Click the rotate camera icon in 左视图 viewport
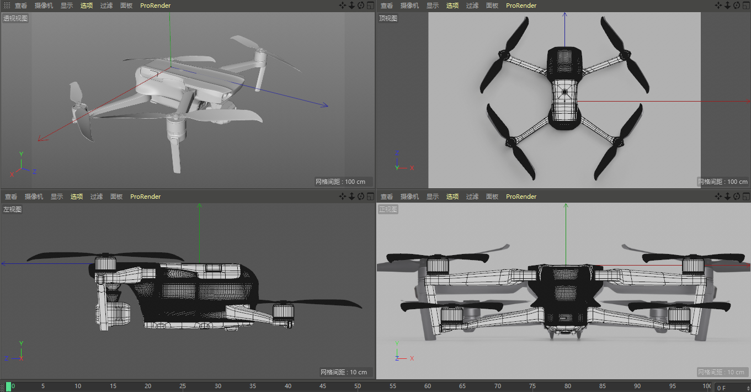This screenshot has height=392, width=751. 361,197
